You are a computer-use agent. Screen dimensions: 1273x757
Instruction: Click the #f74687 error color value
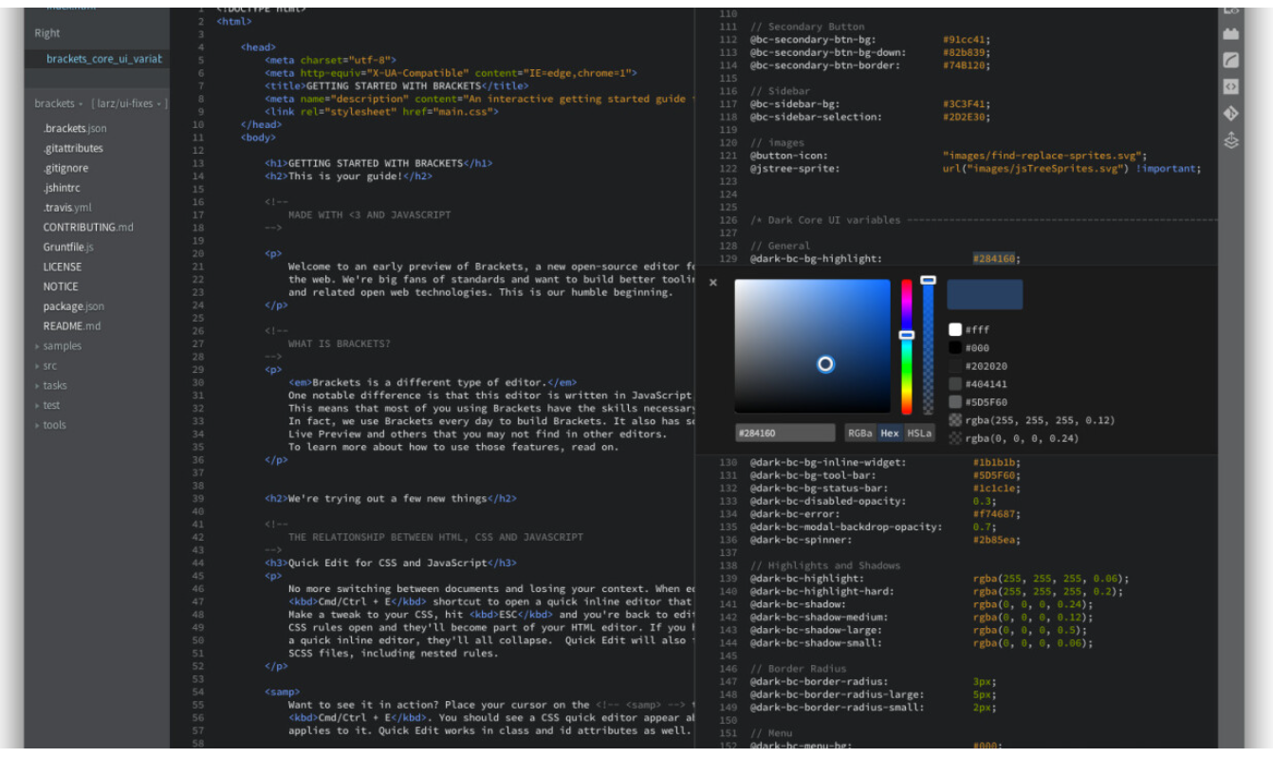click(x=996, y=514)
